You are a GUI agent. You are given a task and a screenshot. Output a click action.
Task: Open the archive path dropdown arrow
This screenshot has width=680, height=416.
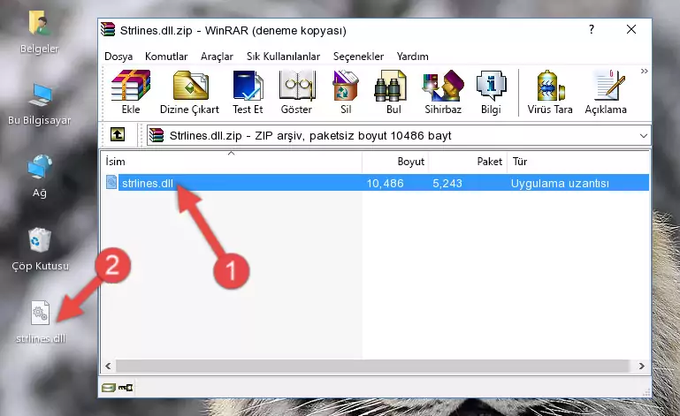click(643, 136)
